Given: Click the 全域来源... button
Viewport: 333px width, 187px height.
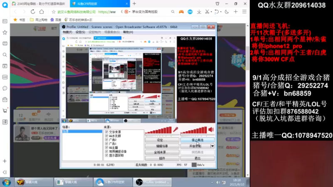Looking at the screenshot, I should tap(162, 152).
